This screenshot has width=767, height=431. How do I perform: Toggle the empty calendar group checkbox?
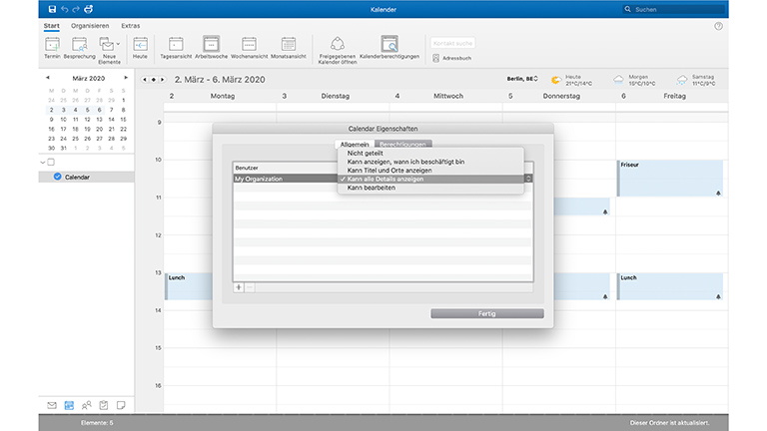point(52,162)
